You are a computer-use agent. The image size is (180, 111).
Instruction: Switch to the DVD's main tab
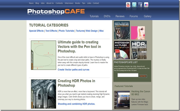[107, 16]
